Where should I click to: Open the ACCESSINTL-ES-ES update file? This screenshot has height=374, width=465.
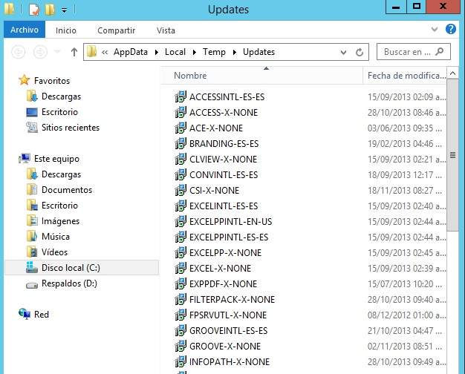coord(227,97)
